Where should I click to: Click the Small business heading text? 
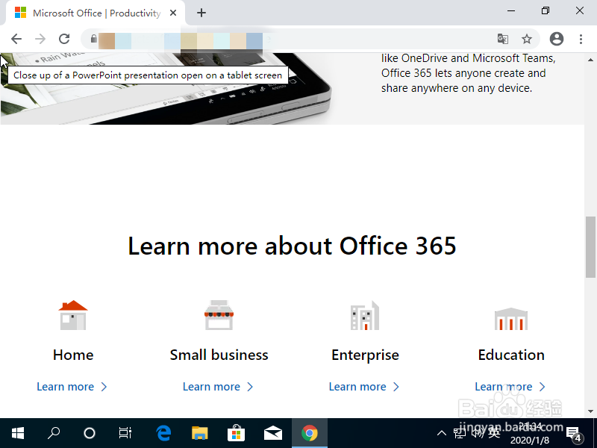click(219, 355)
